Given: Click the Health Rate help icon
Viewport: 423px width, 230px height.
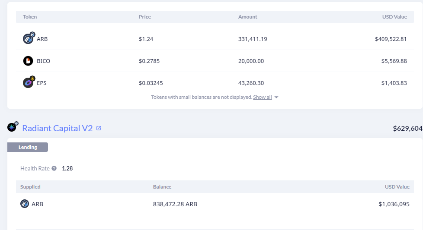Looking at the screenshot, I should click(54, 168).
